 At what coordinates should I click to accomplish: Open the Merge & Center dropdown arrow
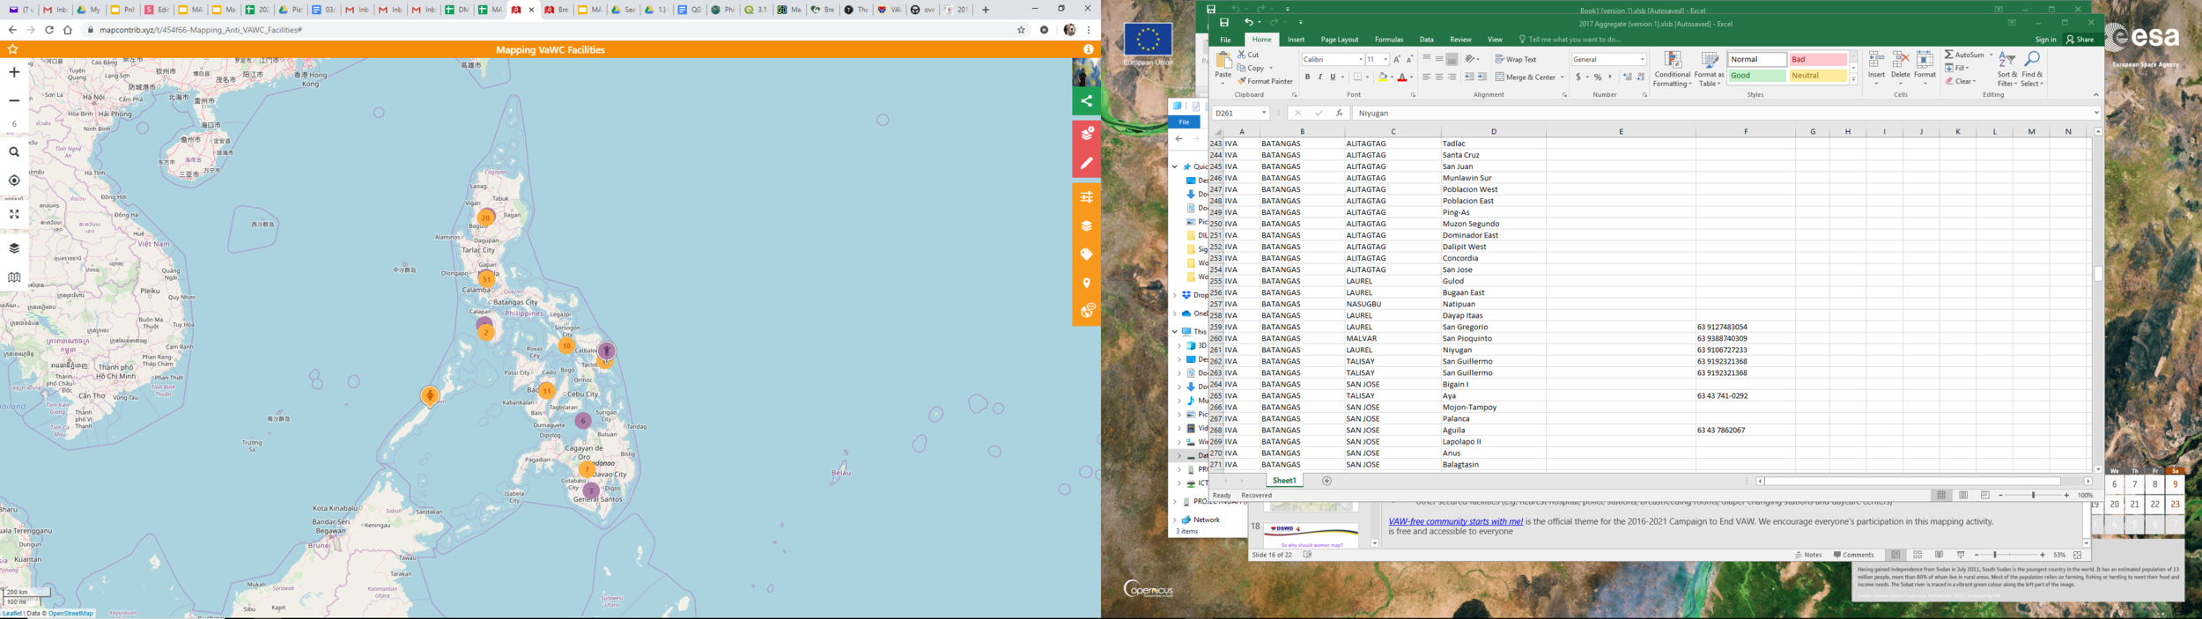(x=1563, y=77)
